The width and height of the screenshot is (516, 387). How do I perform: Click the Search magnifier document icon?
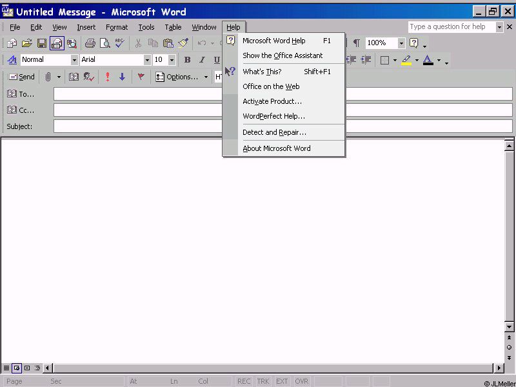pos(72,43)
